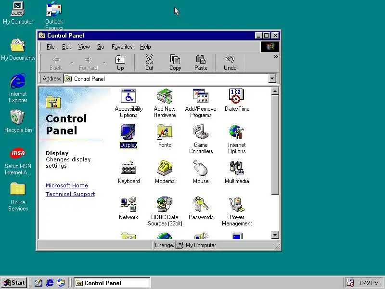Click the Task Scheduler tray icon
This screenshot has height=289, width=385.
[x=350, y=283]
